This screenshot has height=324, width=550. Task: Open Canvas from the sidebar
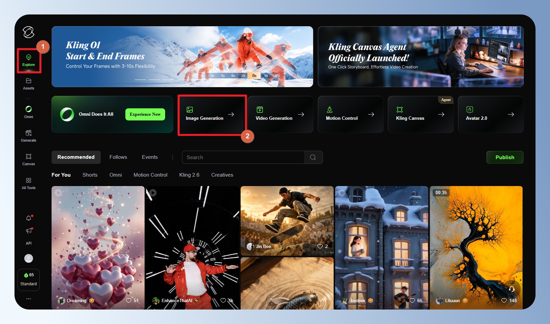tap(29, 159)
